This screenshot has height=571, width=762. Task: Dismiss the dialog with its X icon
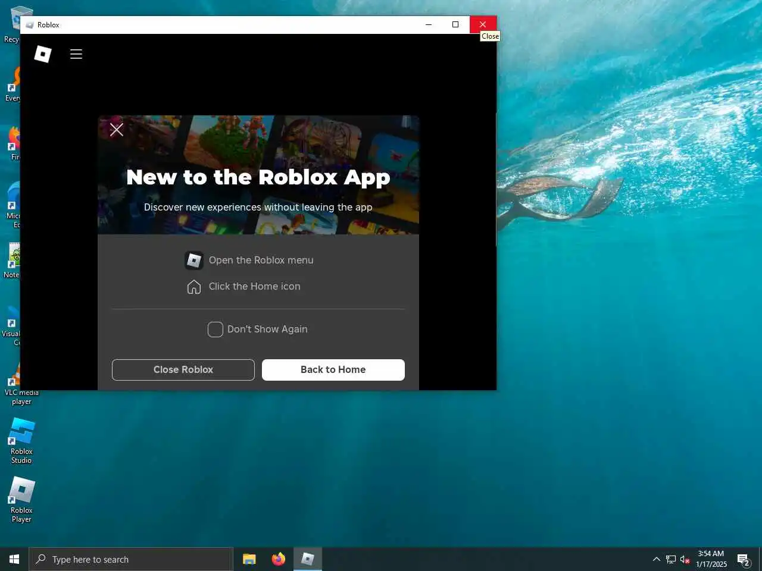pyautogui.click(x=117, y=129)
